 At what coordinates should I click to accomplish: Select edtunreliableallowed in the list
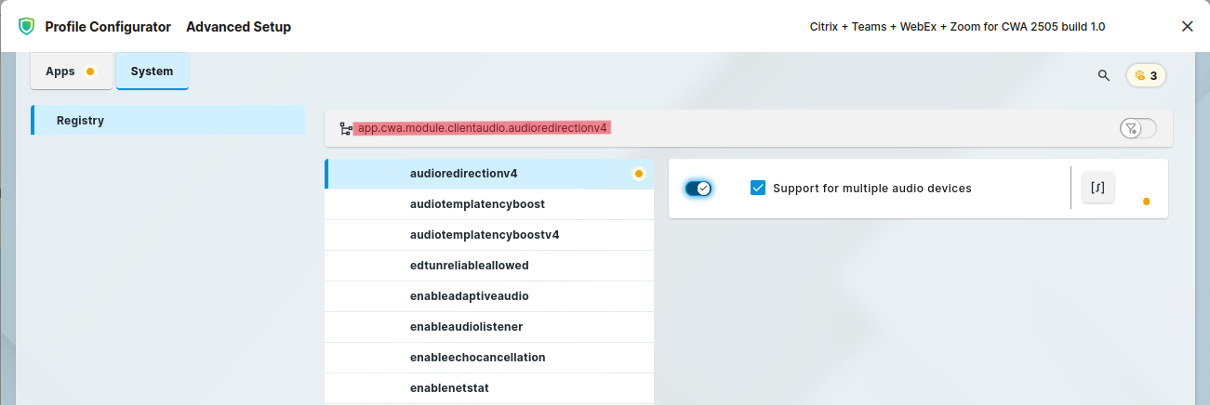(469, 266)
